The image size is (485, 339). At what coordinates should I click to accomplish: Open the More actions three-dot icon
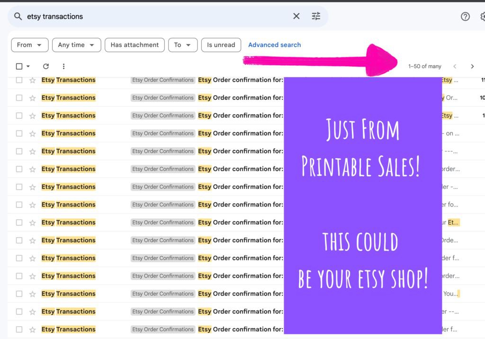63,66
